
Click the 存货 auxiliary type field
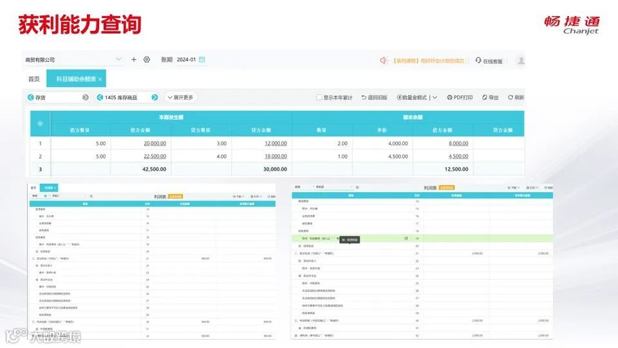pos(58,97)
